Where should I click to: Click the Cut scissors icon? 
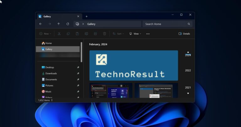coord(59,34)
